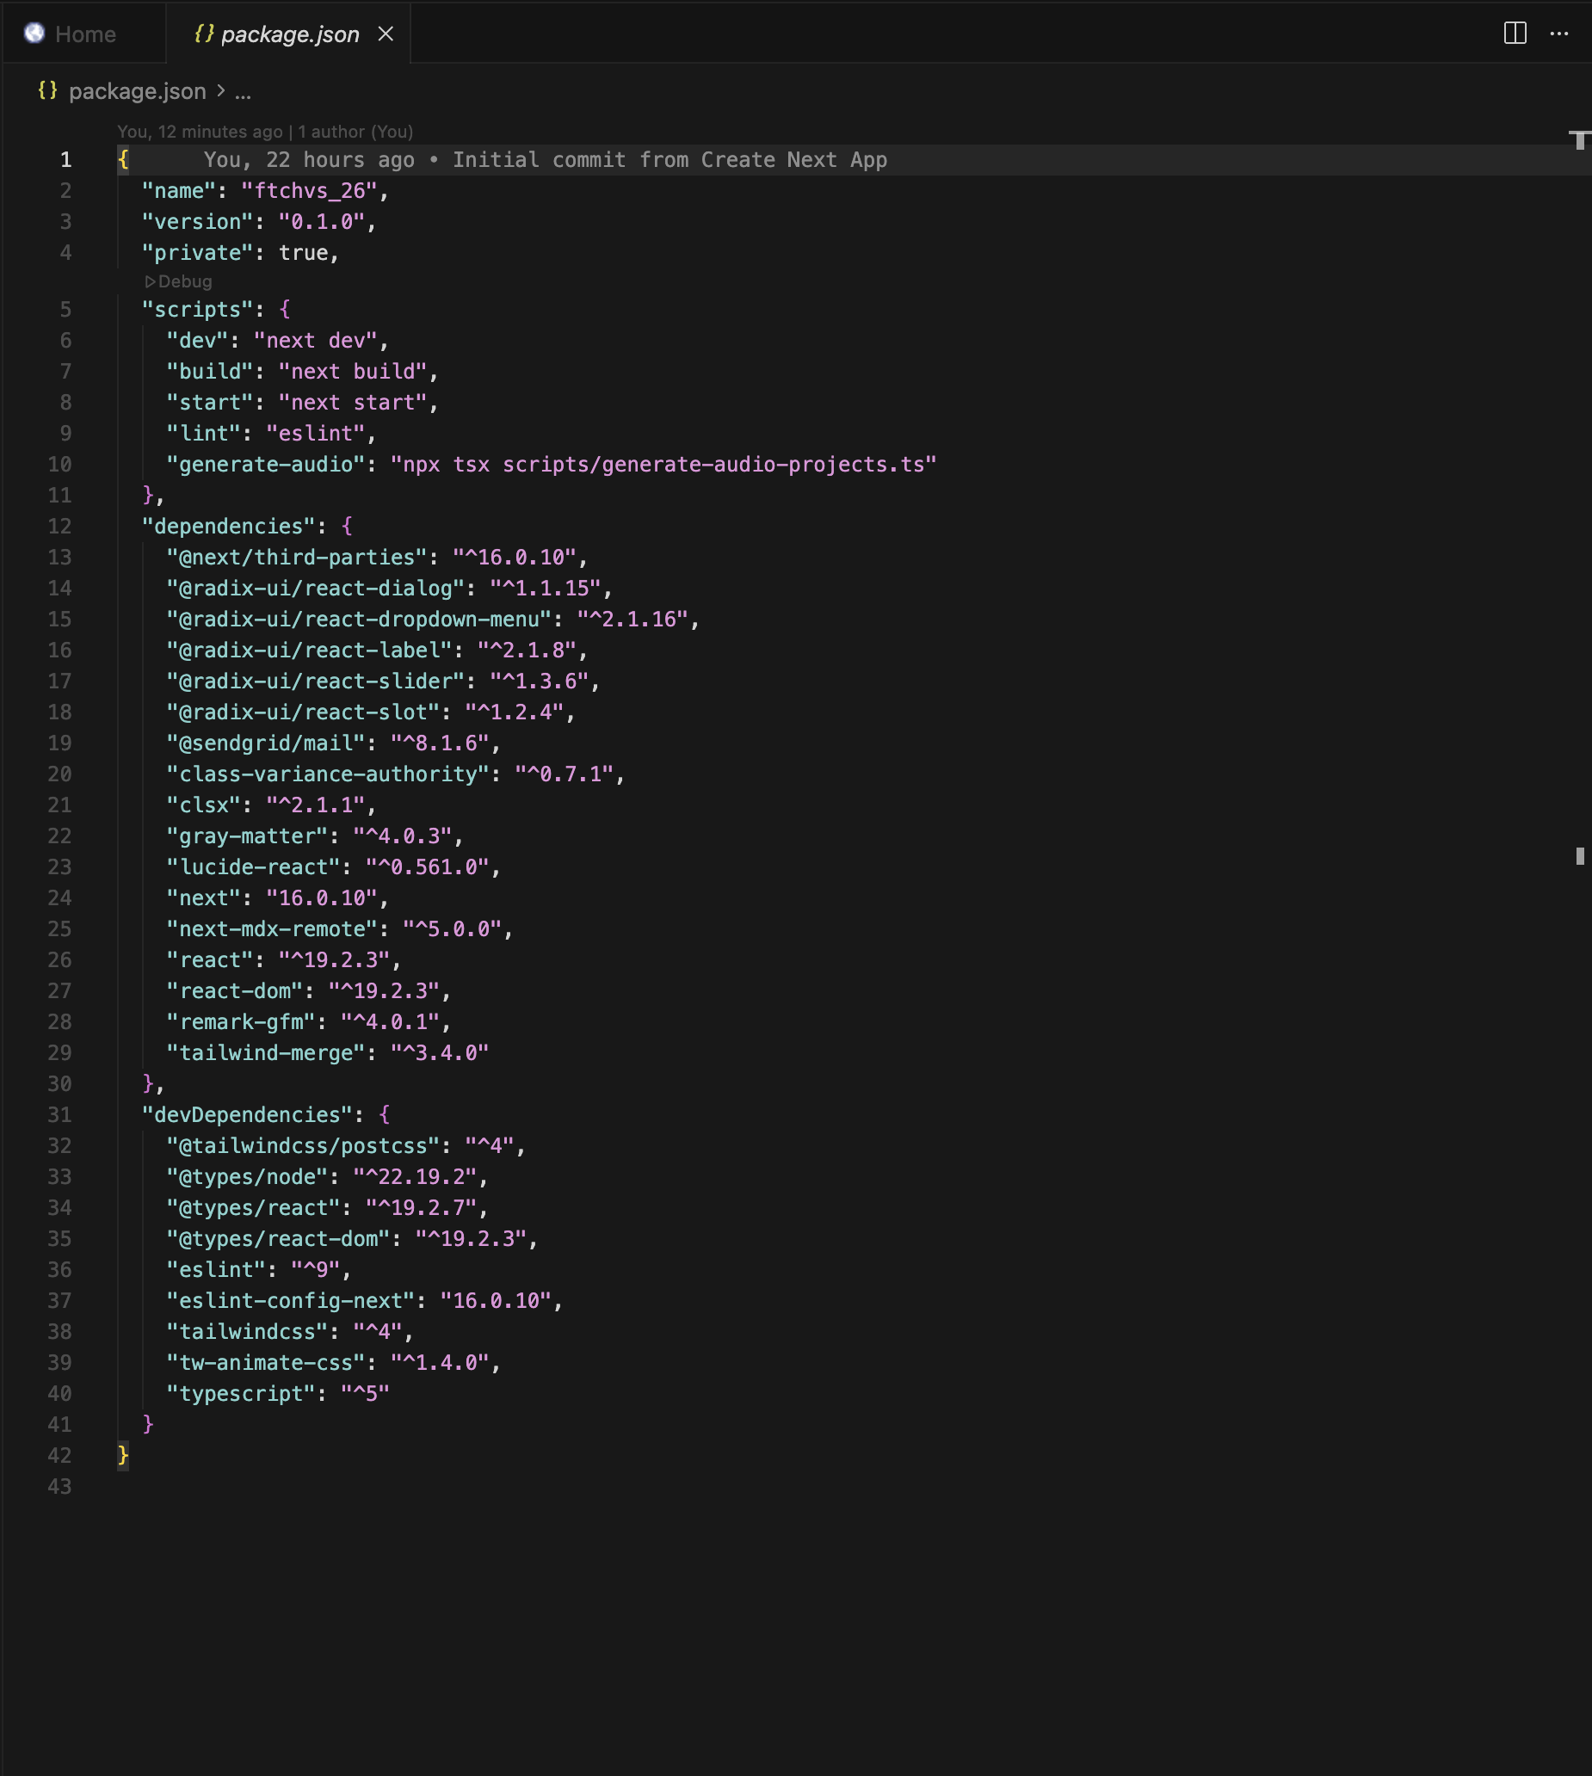
Task: Select line number 12 for dependencies
Action: (x=59, y=527)
